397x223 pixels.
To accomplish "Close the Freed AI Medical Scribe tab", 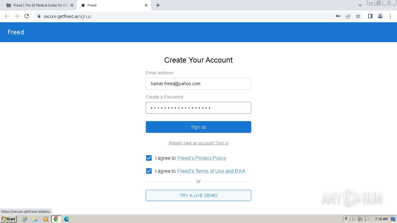I will point(72,5).
